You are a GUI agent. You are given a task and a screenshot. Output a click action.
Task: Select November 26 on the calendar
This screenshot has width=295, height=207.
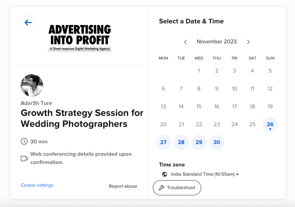[x=270, y=124]
